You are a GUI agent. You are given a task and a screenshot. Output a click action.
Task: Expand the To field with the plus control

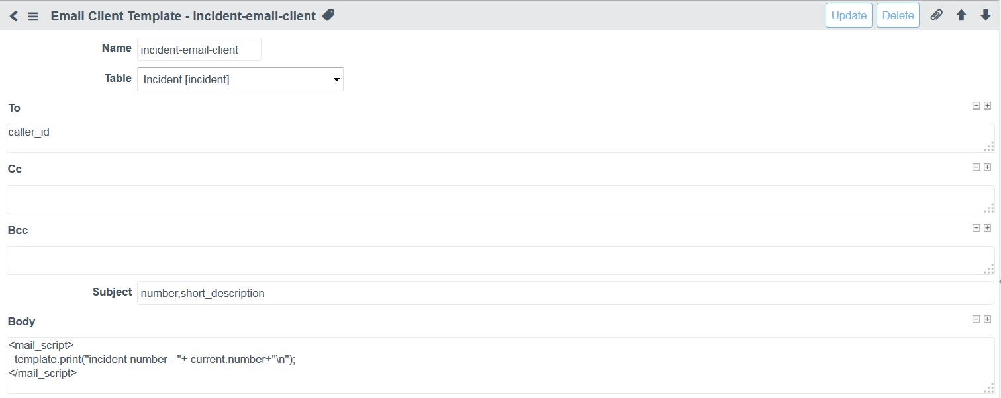(x=986, y=105)
